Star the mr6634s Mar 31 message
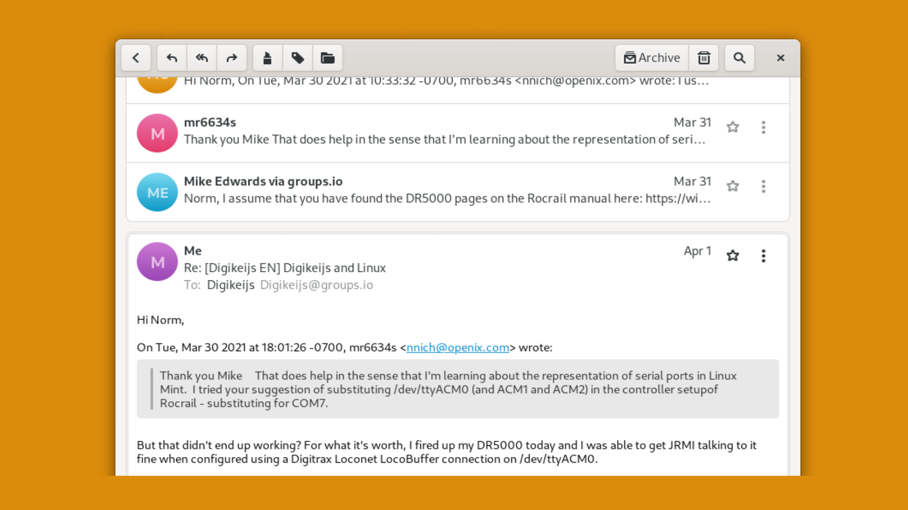Image resolution: width=908 pixels, height=510 pixels. pyautogui.click(x=733, y=127)
